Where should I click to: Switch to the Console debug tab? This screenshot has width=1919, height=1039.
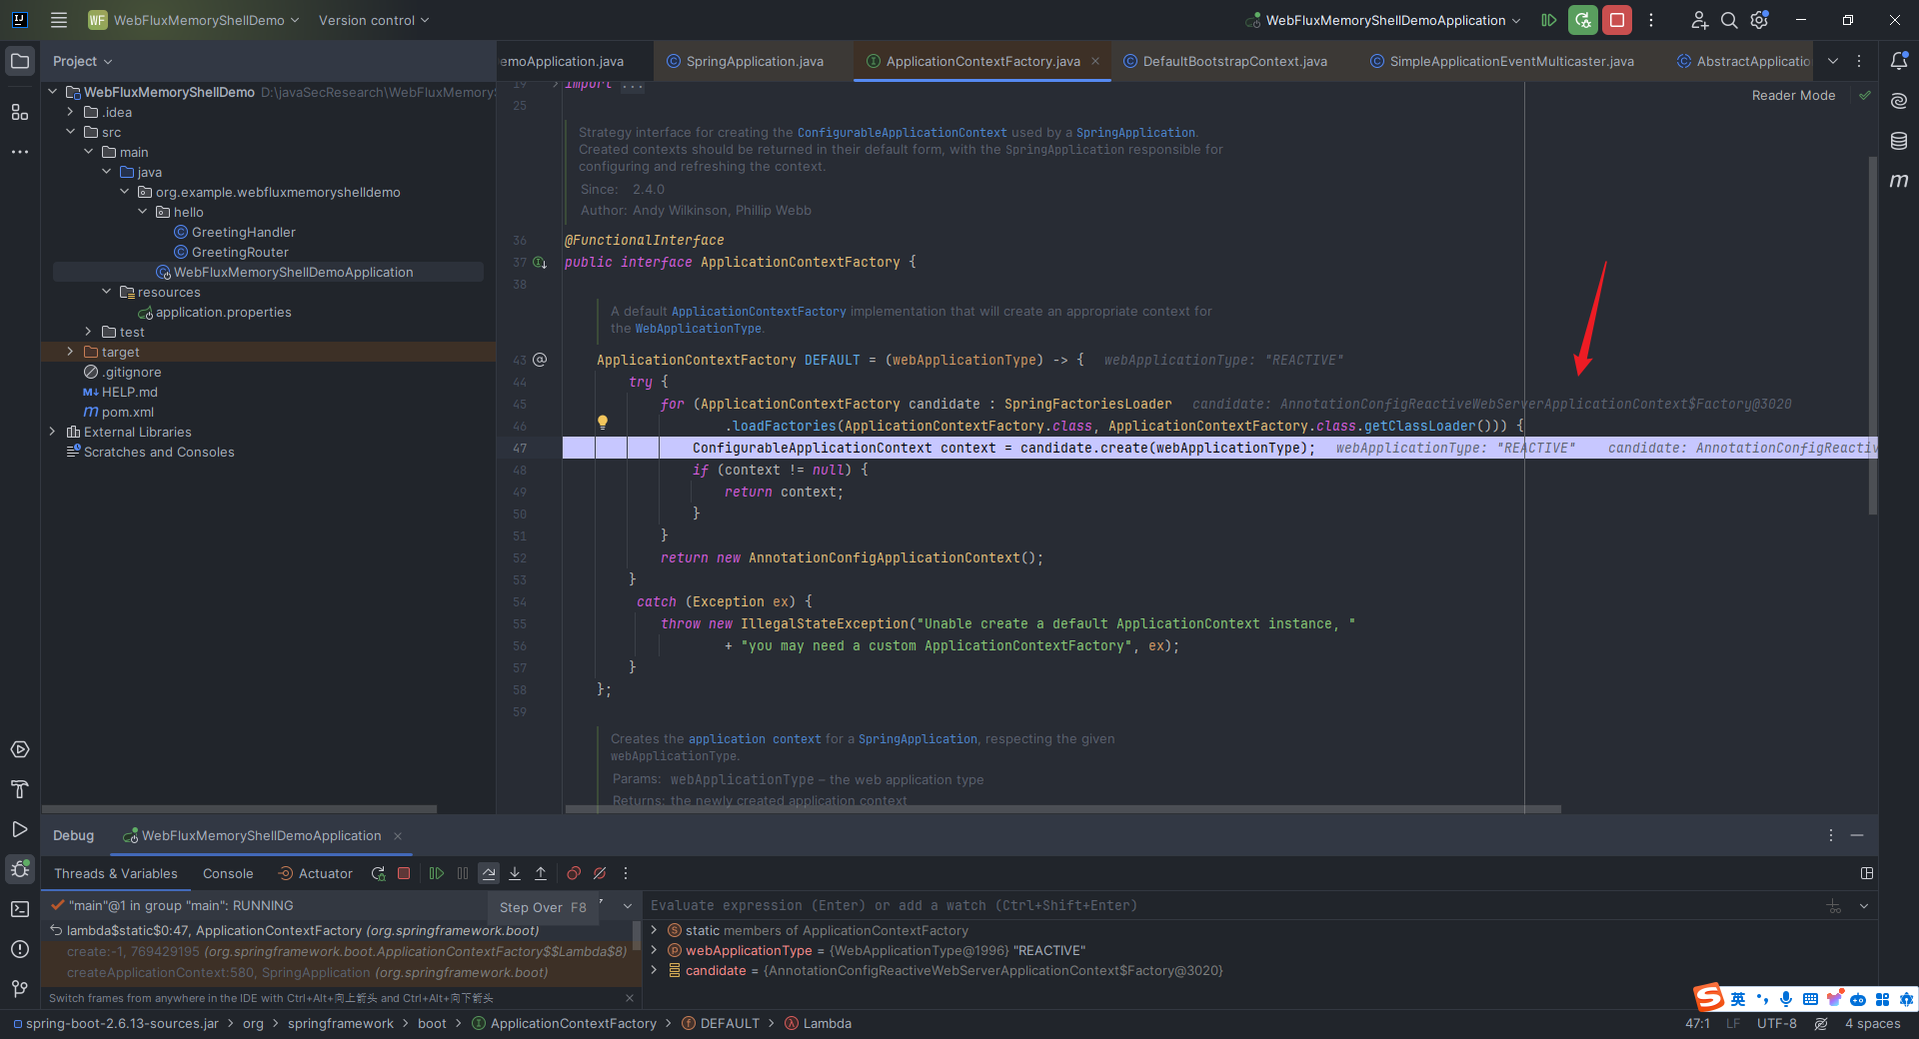(228, 873)
